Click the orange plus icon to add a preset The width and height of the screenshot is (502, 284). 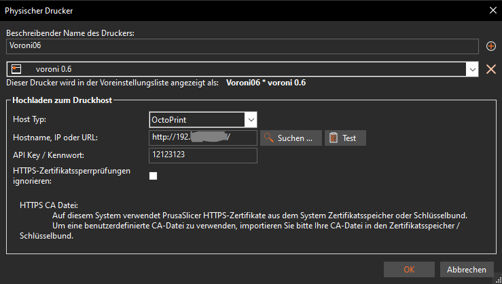tap(492, 46)
